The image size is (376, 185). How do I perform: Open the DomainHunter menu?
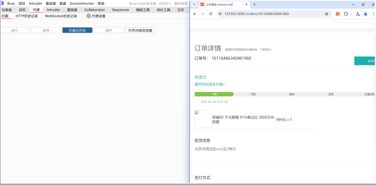(82, 3)
